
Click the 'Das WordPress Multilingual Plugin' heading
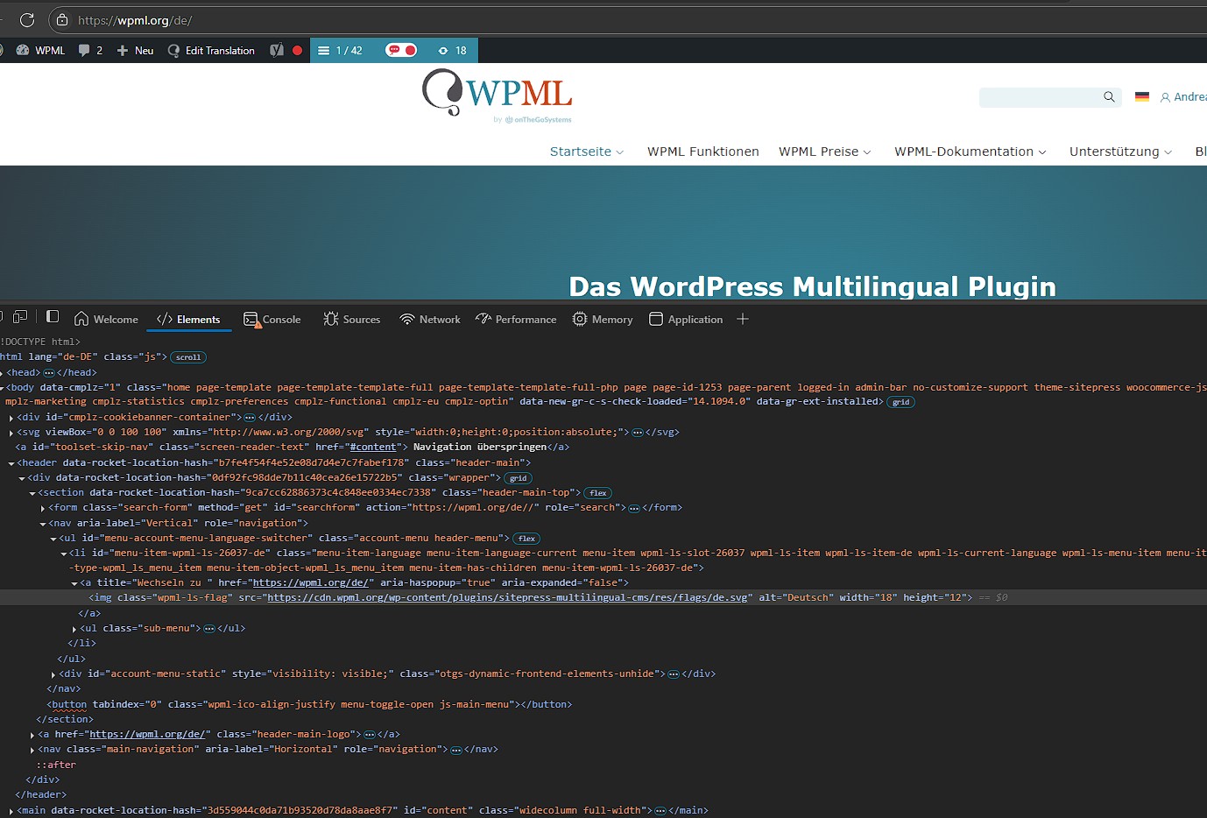[x=813, y=286]
